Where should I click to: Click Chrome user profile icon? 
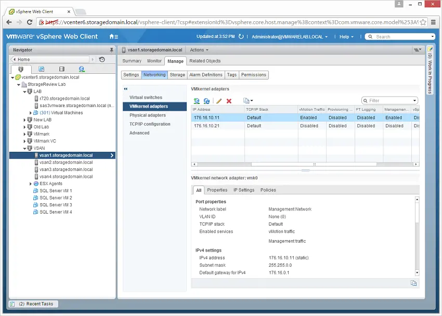coord(399,4)
